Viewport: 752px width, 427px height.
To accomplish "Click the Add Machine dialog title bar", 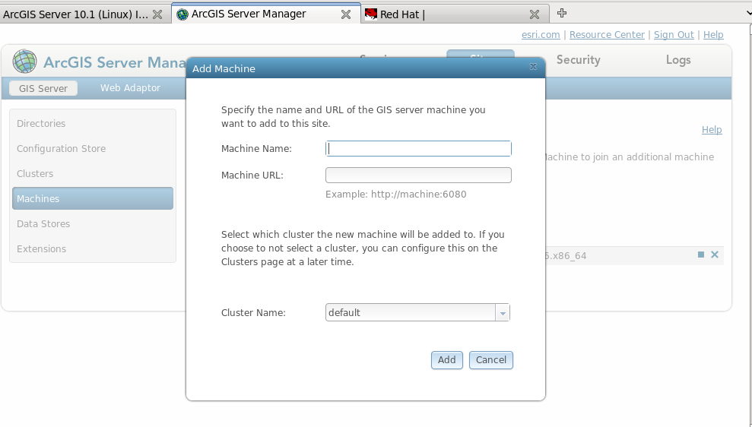I will [x=366, y=68].
